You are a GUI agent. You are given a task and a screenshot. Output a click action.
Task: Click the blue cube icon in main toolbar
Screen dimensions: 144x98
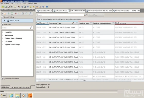(x=43, y=7)
